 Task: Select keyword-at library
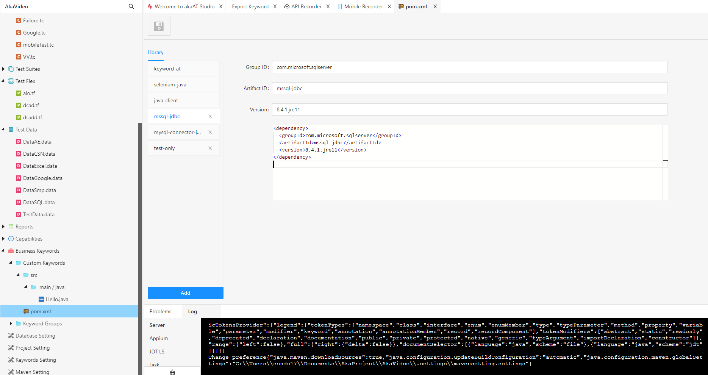tap(184, 69)
